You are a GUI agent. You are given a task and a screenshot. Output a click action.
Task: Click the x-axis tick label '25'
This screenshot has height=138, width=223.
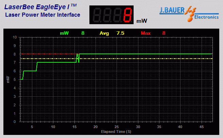click(x=117, y=127)
